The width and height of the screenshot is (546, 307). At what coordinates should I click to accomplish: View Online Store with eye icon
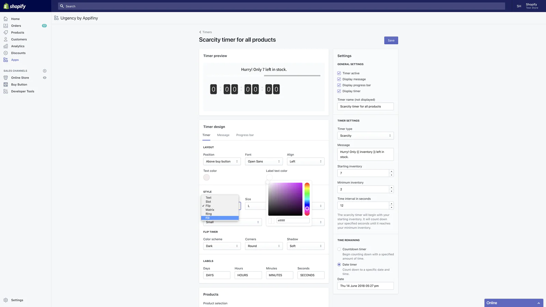point(44,78)
